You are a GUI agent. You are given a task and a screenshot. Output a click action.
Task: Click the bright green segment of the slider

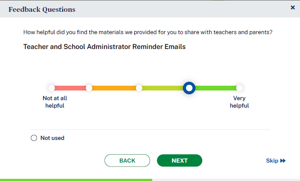coord(216,88)
